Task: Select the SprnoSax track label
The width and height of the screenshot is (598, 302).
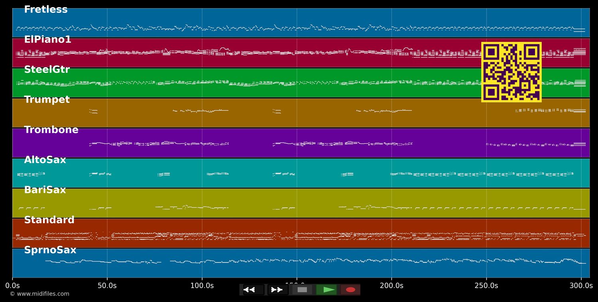Action: point(50,251)
